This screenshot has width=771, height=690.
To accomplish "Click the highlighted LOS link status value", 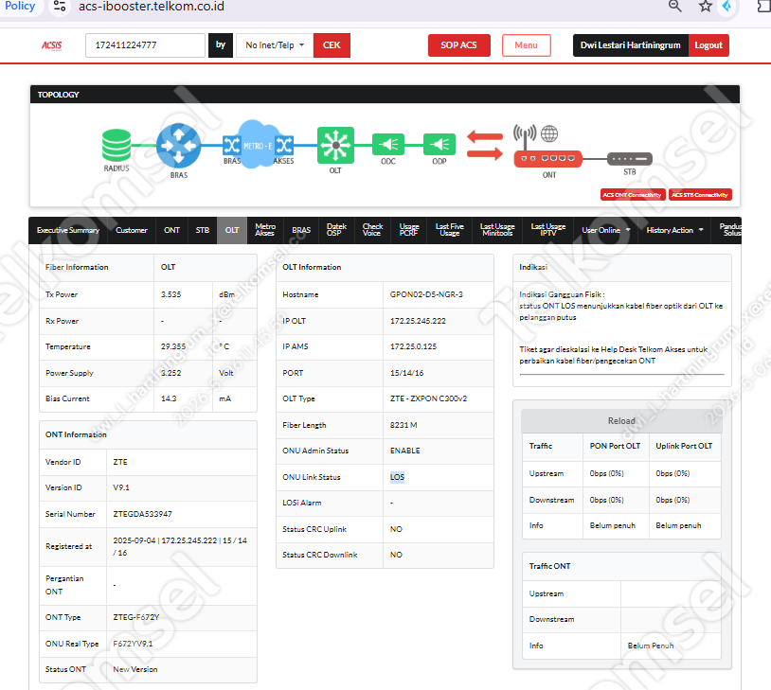I will coord(397,477).
